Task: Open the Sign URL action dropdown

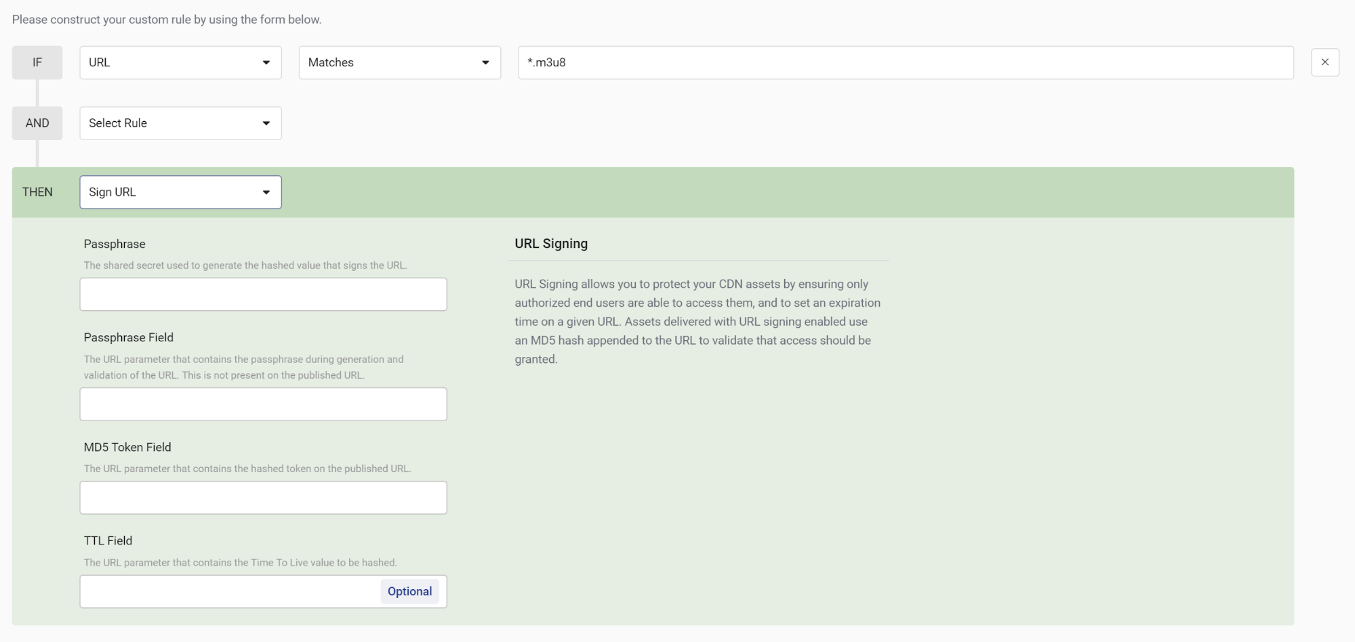Action: [180, 192]
